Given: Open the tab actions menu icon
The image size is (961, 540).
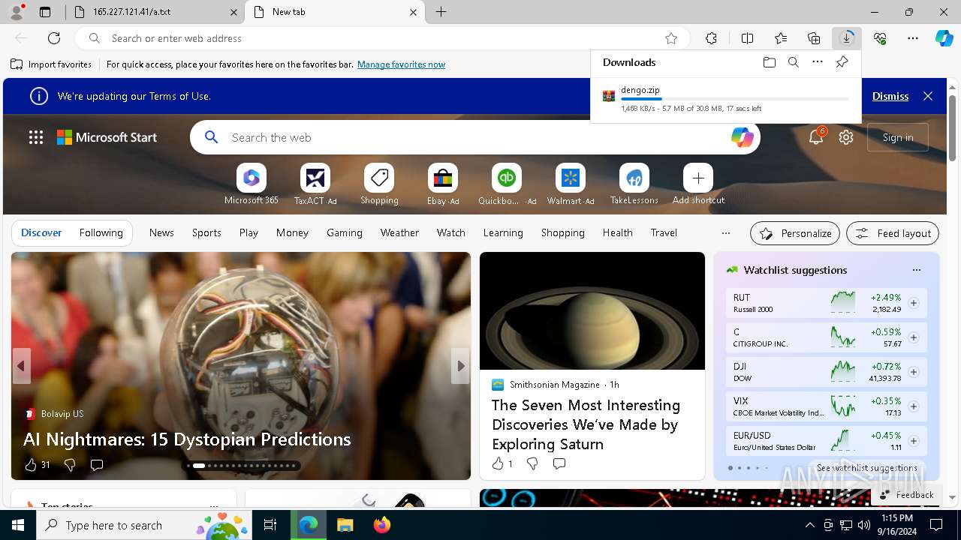Looking at the screenshot, I should [45, 12].
